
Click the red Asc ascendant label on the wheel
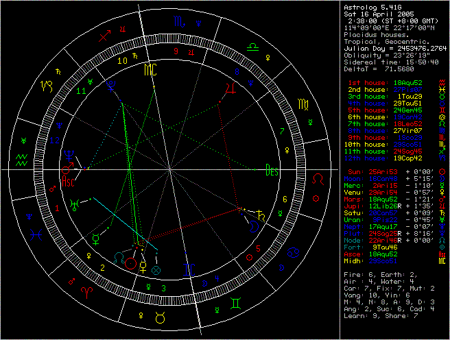[69, 182]
